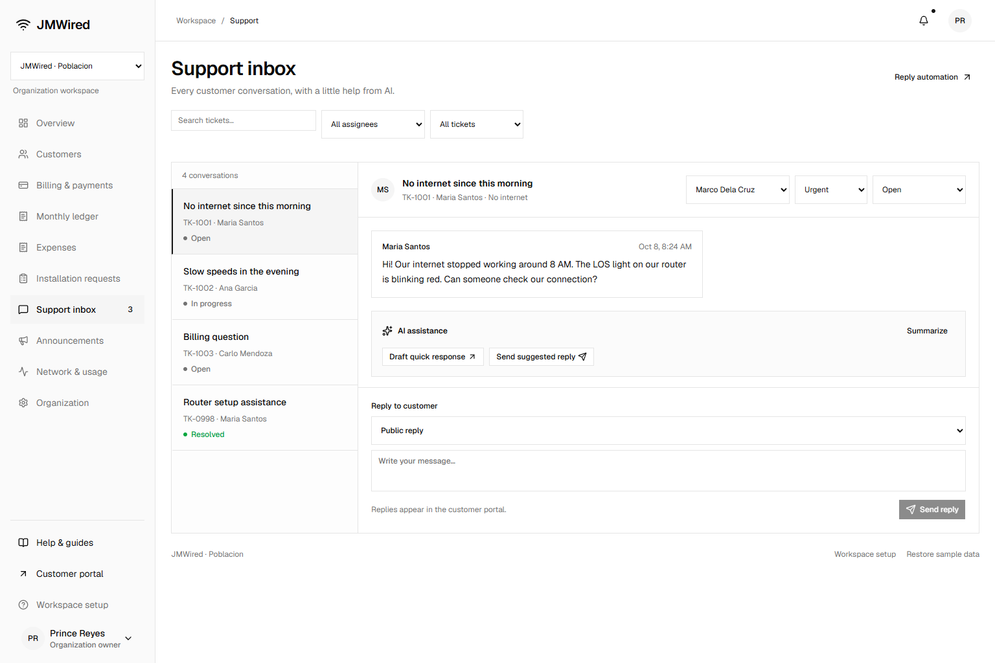Click the Workspace breadcrumb link
Image resolution: width=995 pixels, height=663 pixels.
(x=196, y=21)
